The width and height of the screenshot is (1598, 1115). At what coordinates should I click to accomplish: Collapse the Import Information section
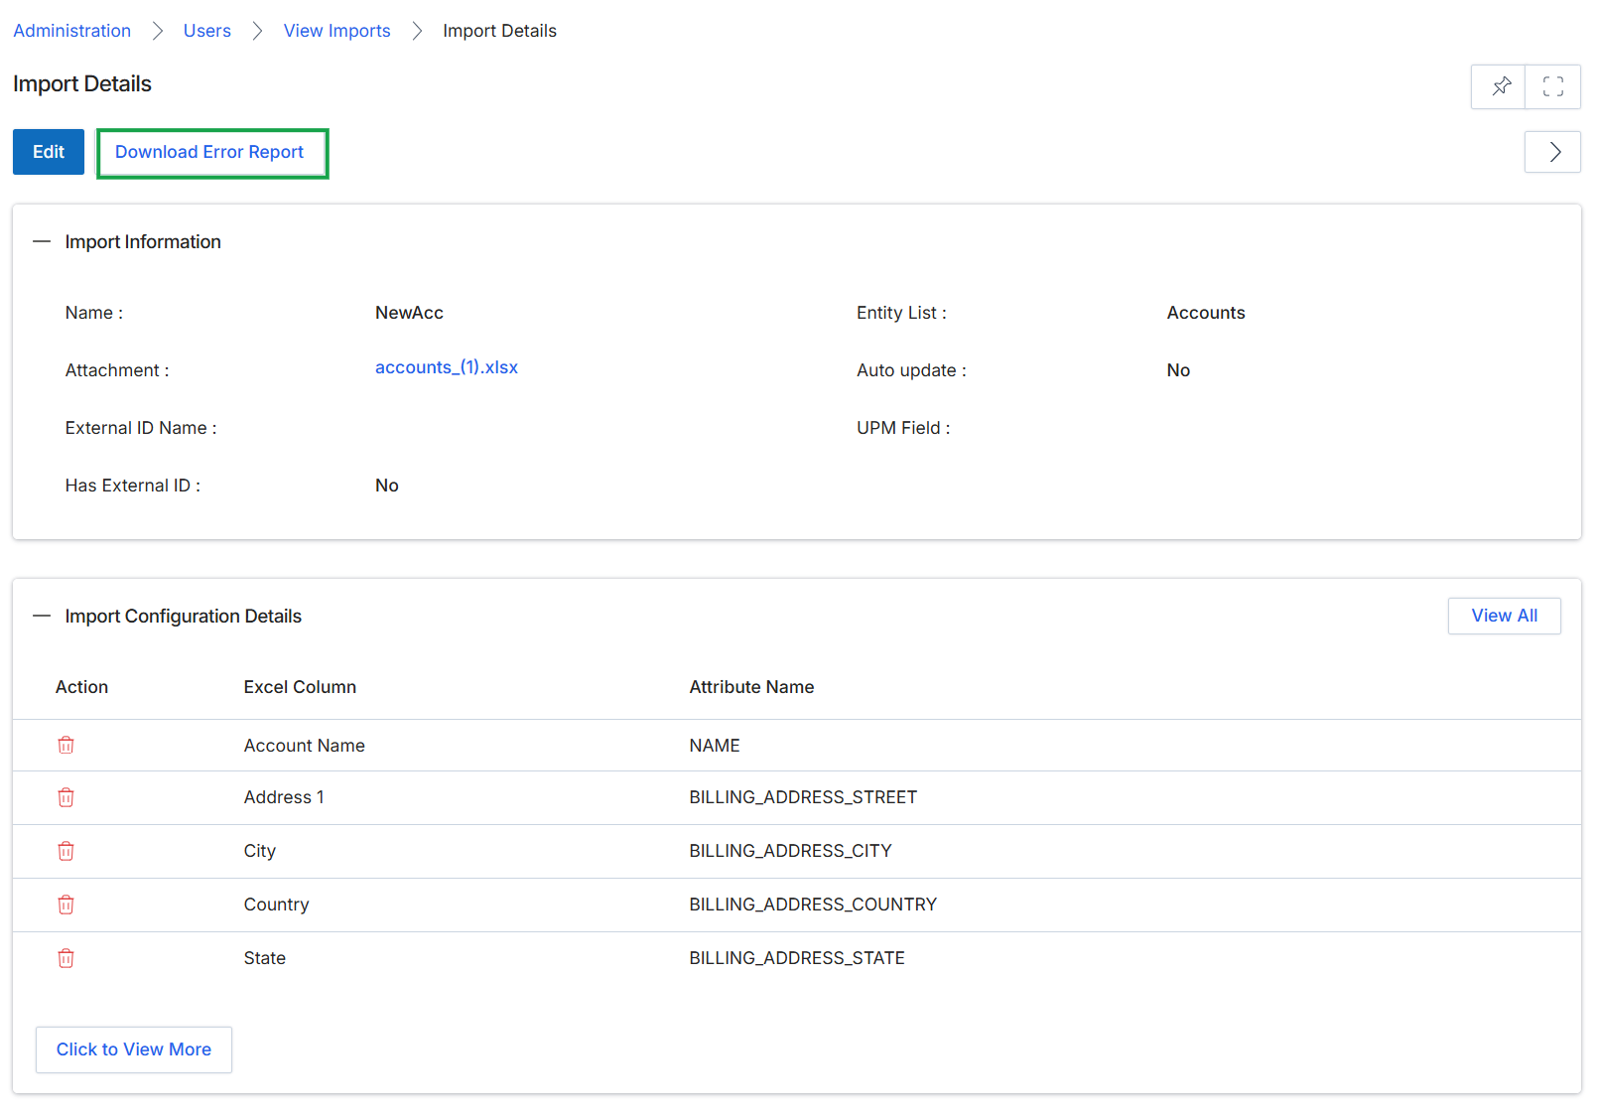(x=42, y=241)
